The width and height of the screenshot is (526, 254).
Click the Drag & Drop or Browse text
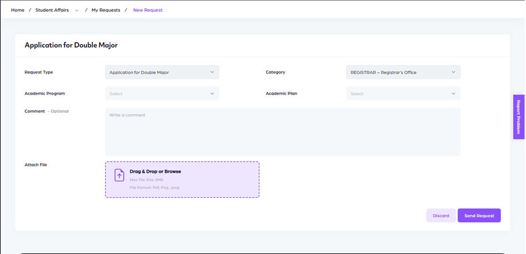pos(155,172)
